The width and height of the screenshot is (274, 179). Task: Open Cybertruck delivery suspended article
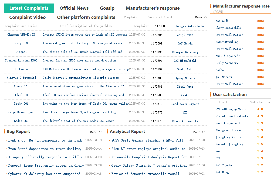click(44, 174)
